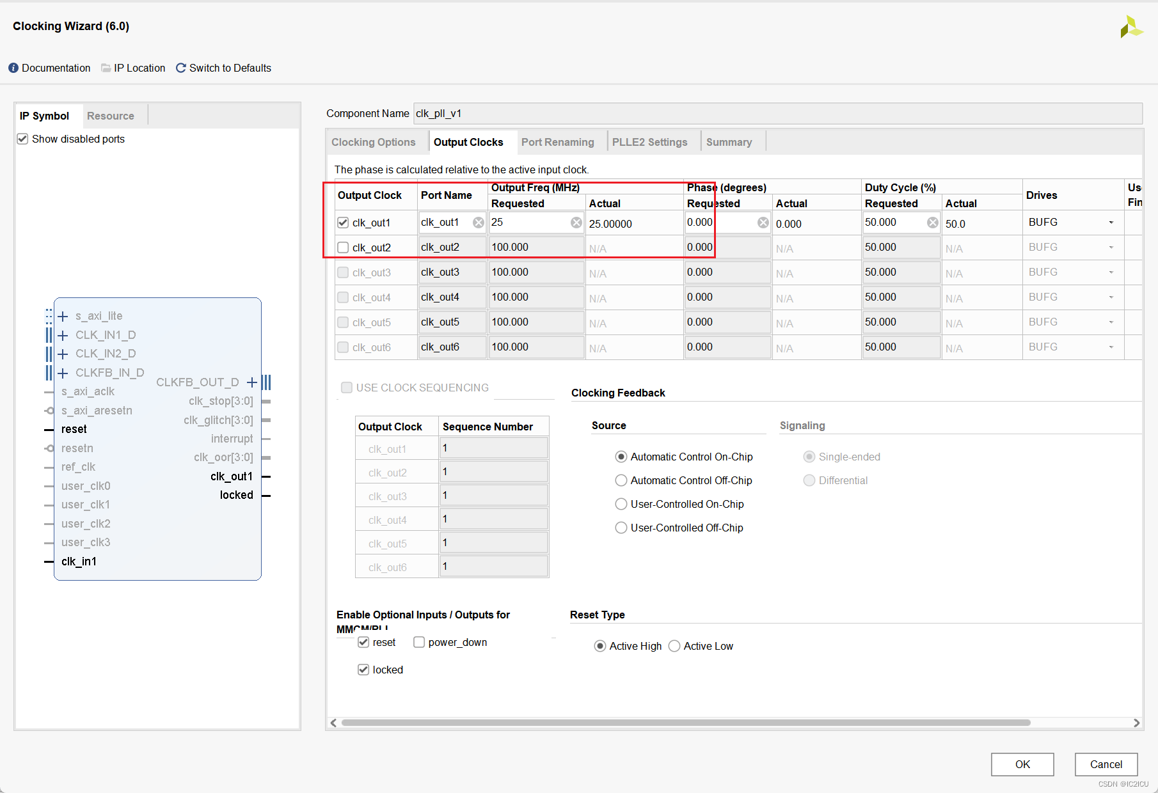1158x793 pixels.
Task: Click the horizontal scrollbar right arrow
Action: pyautogui.click(x=1136, y=723)
